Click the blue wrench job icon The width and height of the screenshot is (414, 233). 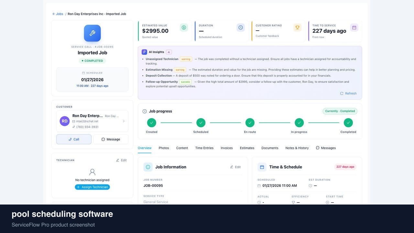click(x=92, y=33)
